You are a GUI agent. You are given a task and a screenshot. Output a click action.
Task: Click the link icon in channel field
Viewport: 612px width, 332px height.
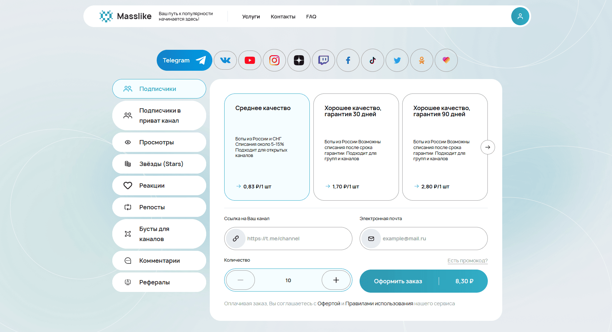[x=236, y=239]
